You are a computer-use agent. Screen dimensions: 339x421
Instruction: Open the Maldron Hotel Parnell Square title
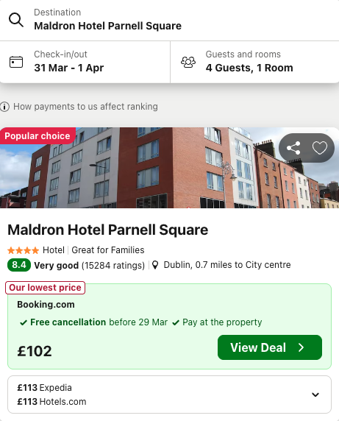[108, 230]
